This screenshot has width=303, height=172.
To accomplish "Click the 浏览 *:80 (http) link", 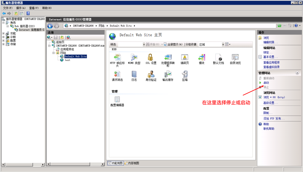I will pyautogui.click(x=274, y=97).
